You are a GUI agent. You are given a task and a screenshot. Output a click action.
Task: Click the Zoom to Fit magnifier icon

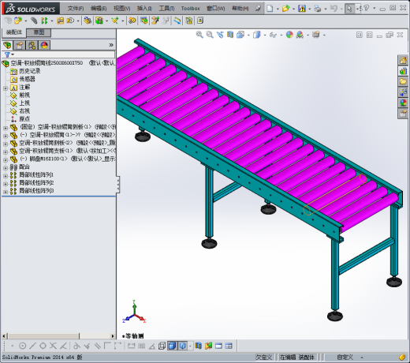pyautogui.click(x=199, y=35)
